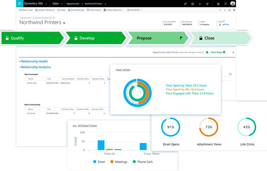Open the user profile avatar
Image resolution: width=267 pixels, height=171 pixels.
tap(233, 3)
